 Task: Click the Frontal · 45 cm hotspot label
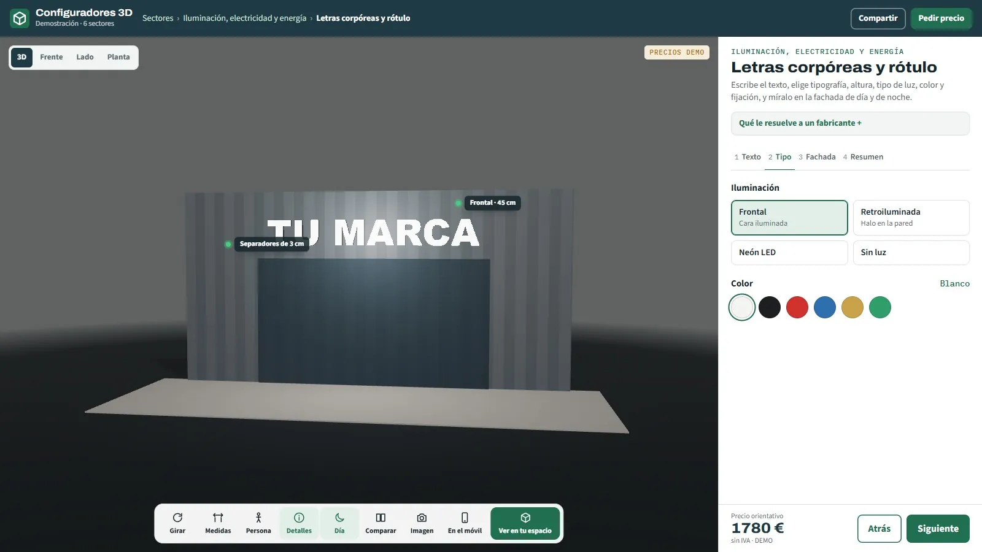click(492, 203)
